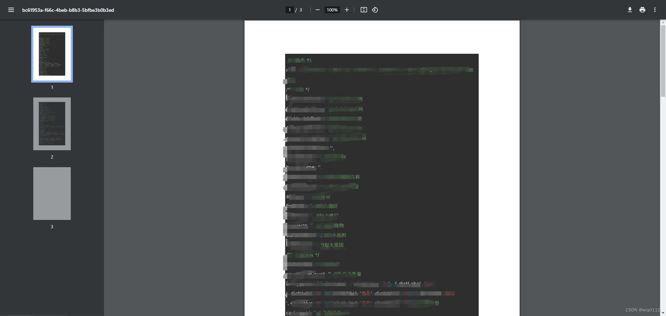This screenshot has height=316, width=666.
Task: Click the scrollbar up arrow
Action: pos(663,22)
